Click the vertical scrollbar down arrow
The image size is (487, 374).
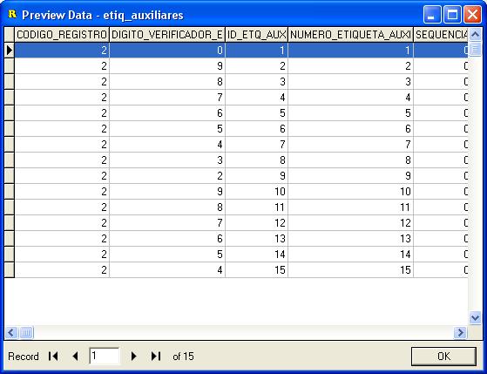[x=475, y=317]
